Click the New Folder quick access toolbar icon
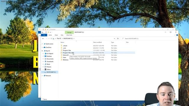This screenshot has width=189, height=106. pyautogui.click(x=48, y=32)
